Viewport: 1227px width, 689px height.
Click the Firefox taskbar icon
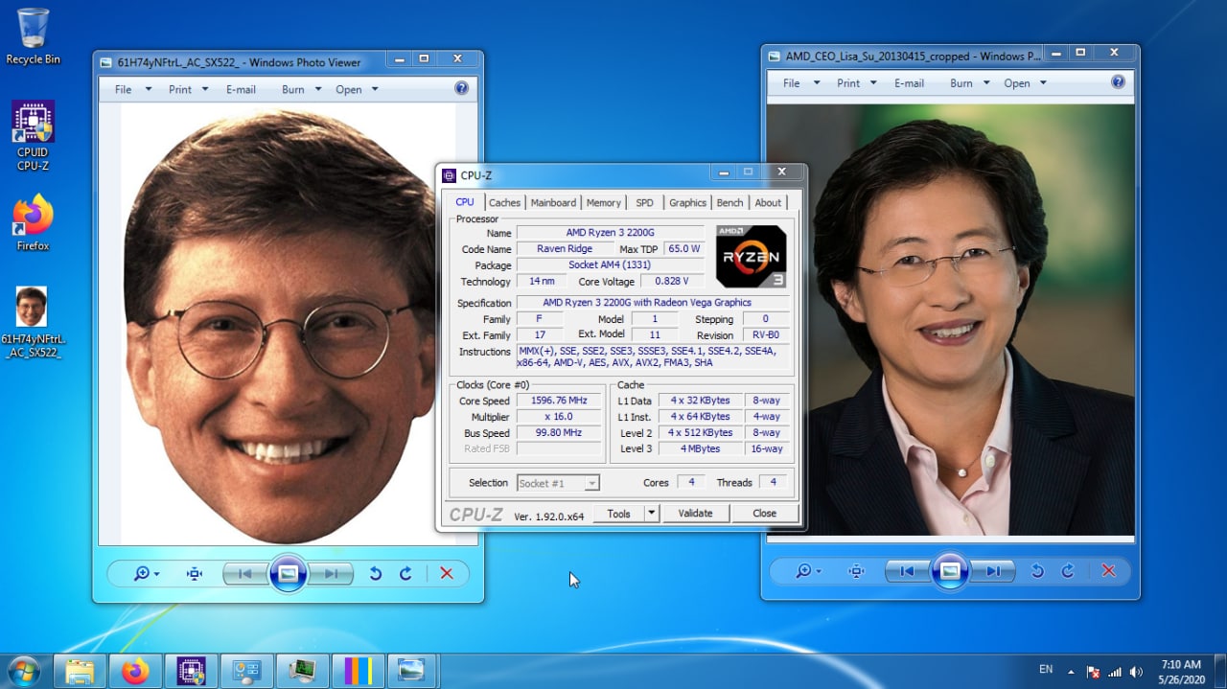tap(135, 671)
